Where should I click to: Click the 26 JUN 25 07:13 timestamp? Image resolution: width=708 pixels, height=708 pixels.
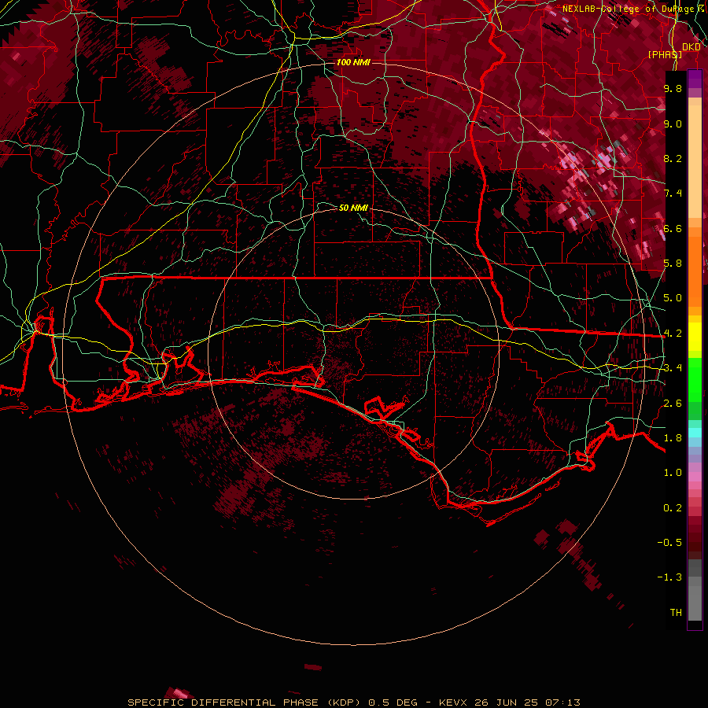coord(525,702)
